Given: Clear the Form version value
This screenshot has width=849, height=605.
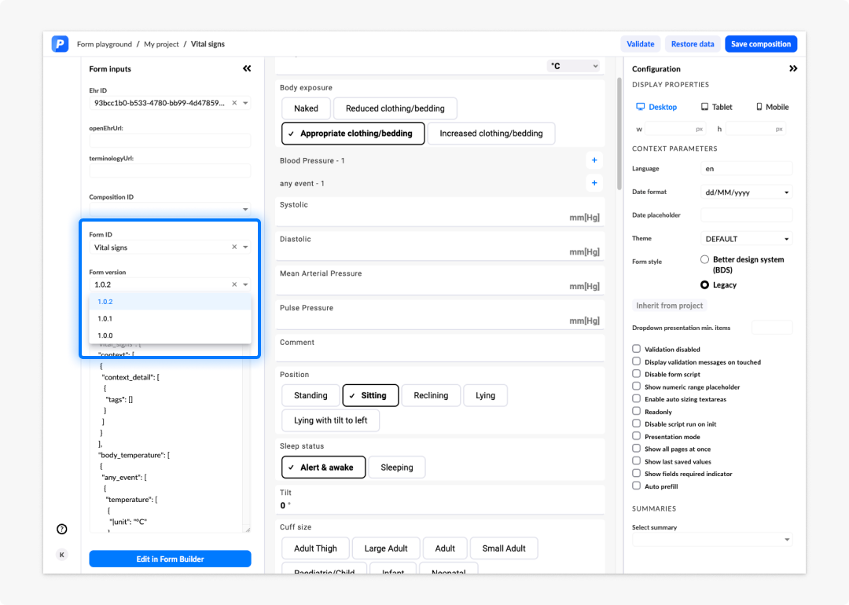Looking at the screenshot, I should pos(234,284).
